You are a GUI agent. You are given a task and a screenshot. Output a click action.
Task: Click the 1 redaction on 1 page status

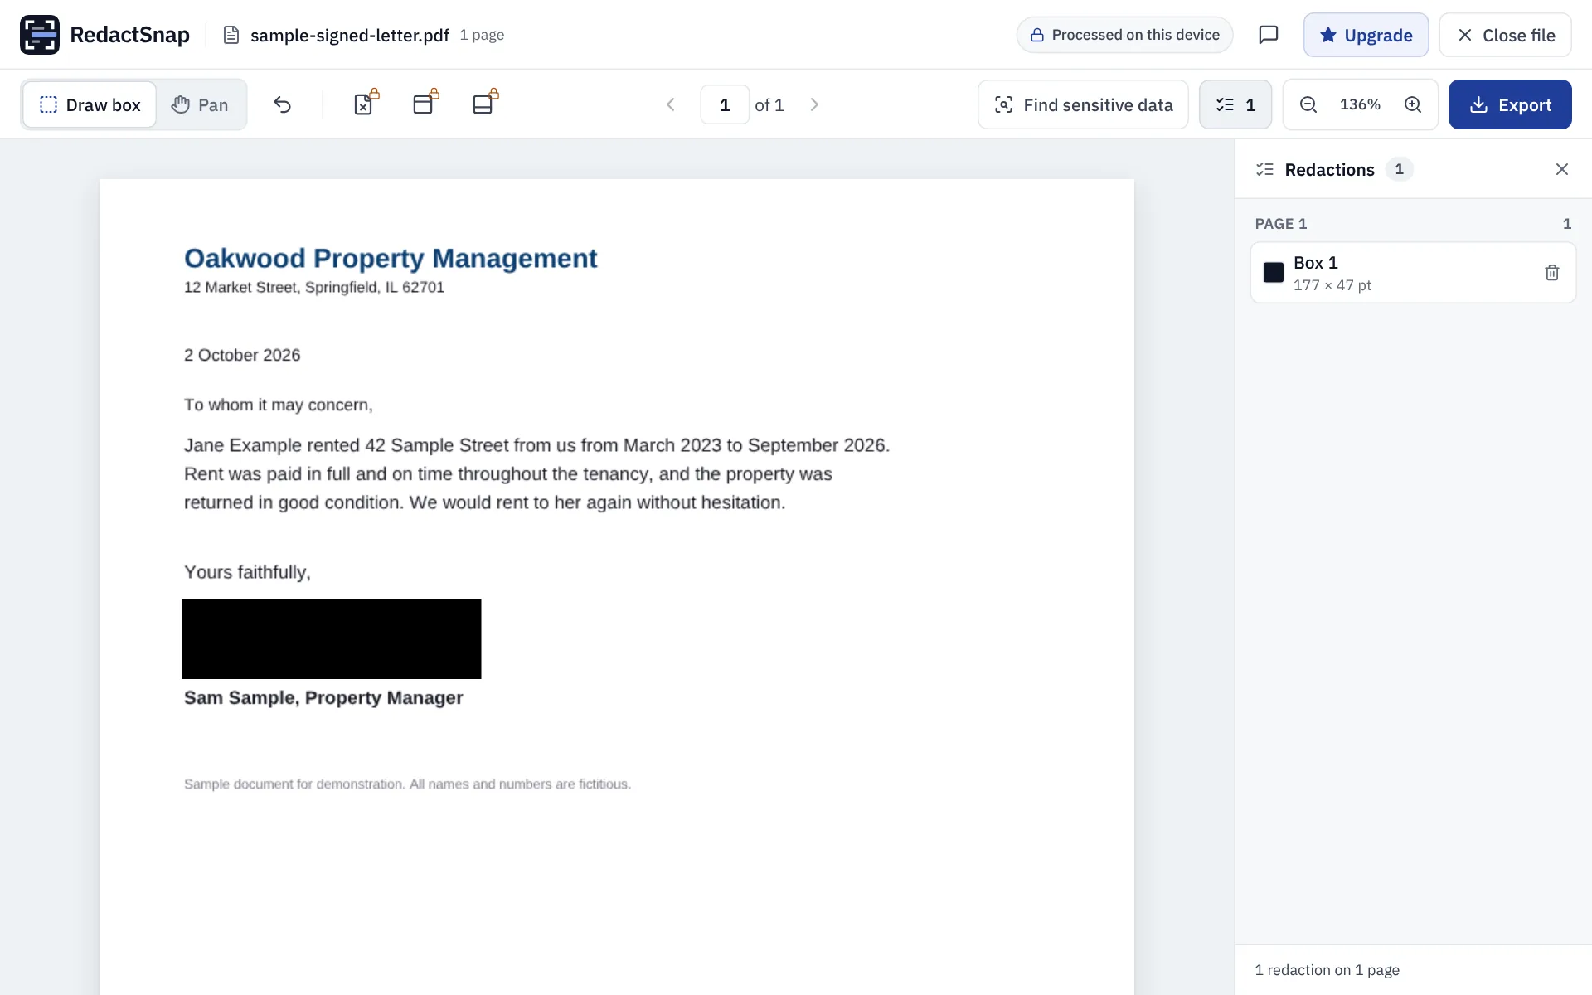click(1327, 970)
